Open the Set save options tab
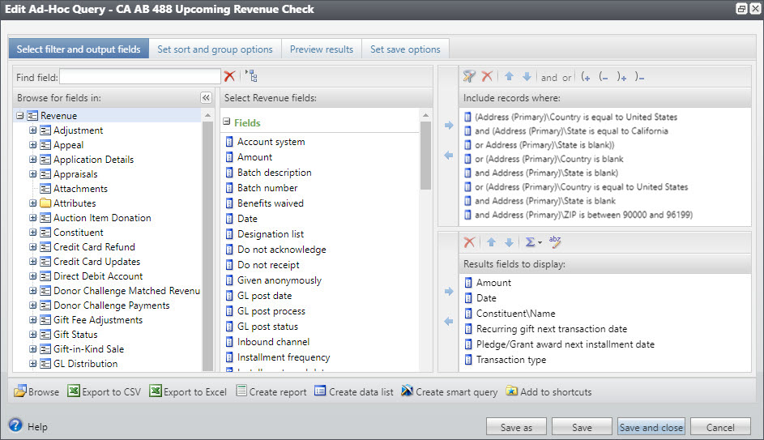764x440 pixels. pyautogui.click(x=405, y=49)
